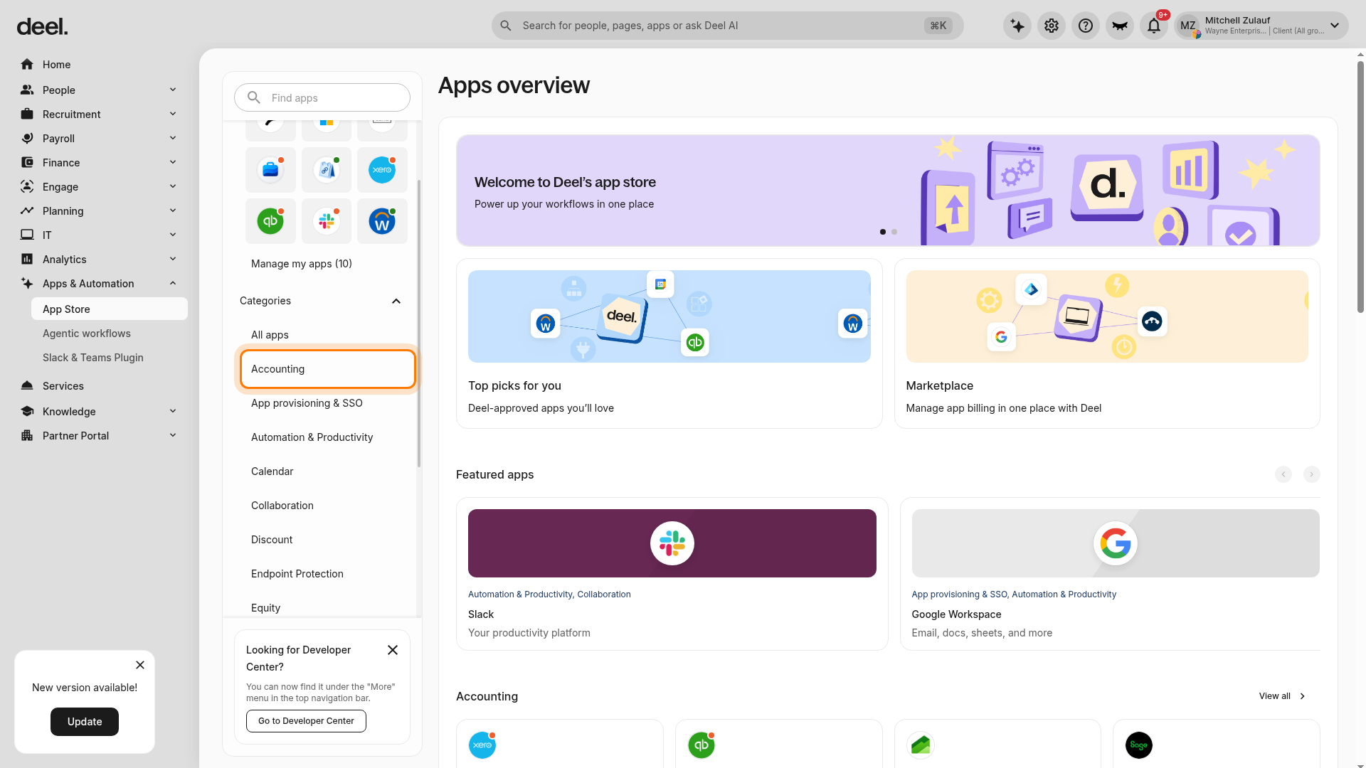Dismiss the New version available popup
The height and width of the screenshot is (768, 1366).
[x=140, y=665]
